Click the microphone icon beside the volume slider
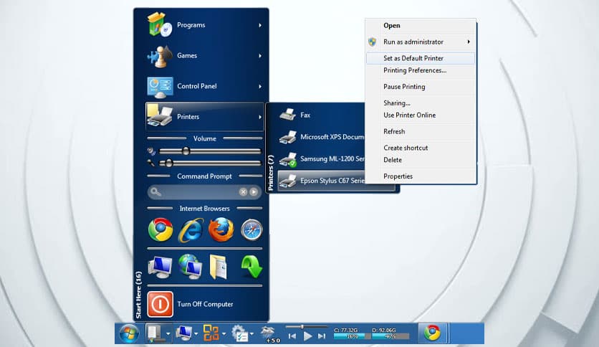 coord(151,163)
